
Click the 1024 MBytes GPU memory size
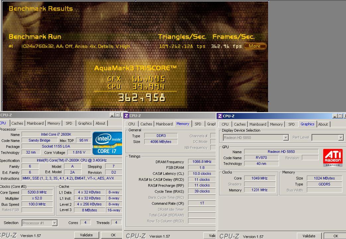[x=324, y=178]
